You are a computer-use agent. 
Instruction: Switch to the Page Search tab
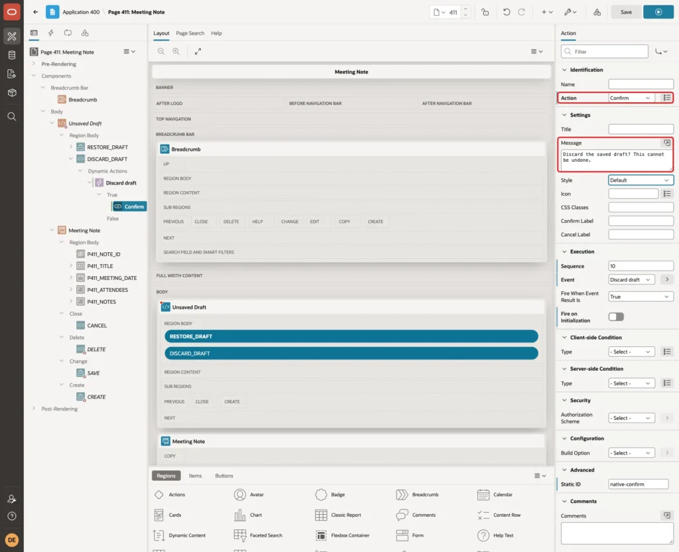(190, 33)
